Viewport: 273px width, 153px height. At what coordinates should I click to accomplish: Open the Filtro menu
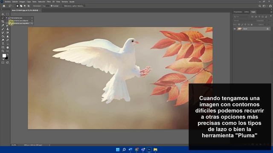click(x=49, y=2)
